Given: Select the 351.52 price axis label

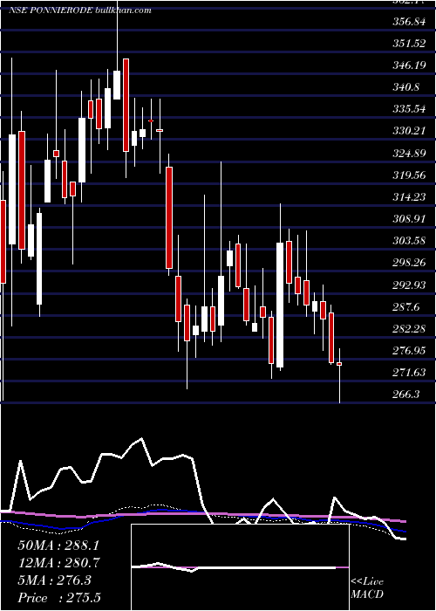Looking at the screenshot, I should (408, 44).
